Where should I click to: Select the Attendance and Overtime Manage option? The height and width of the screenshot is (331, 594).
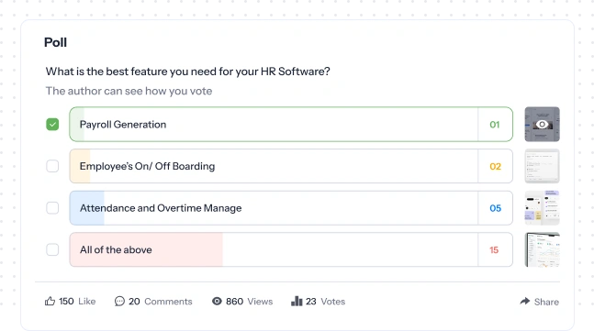[291, 208]
